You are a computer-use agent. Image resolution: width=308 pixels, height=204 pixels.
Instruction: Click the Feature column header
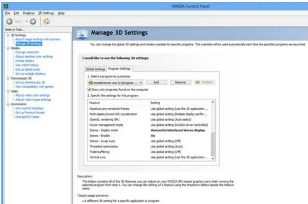(95, 103)
